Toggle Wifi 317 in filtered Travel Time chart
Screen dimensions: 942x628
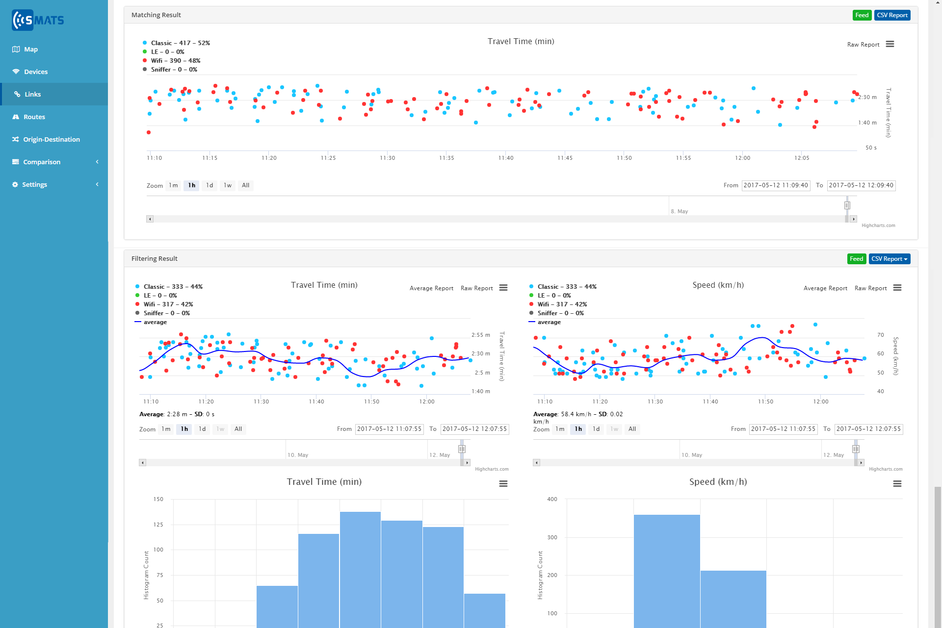pos(164,304)
